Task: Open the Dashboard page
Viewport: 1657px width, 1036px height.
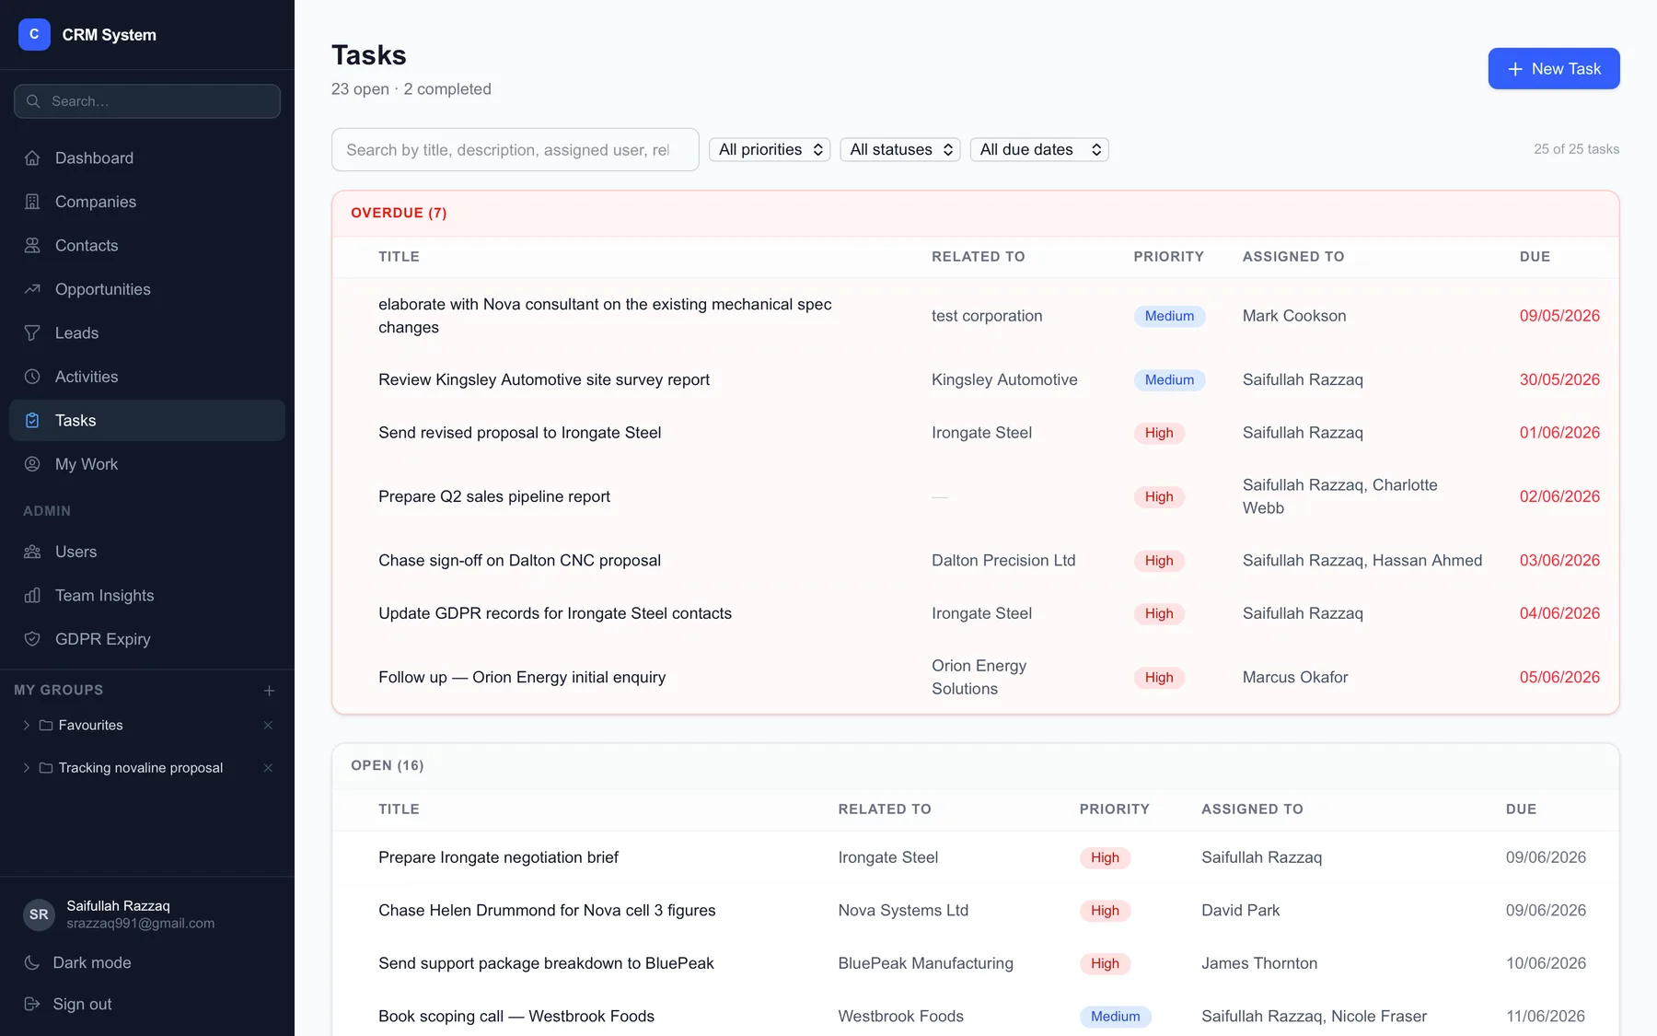Action: point(147,158)
